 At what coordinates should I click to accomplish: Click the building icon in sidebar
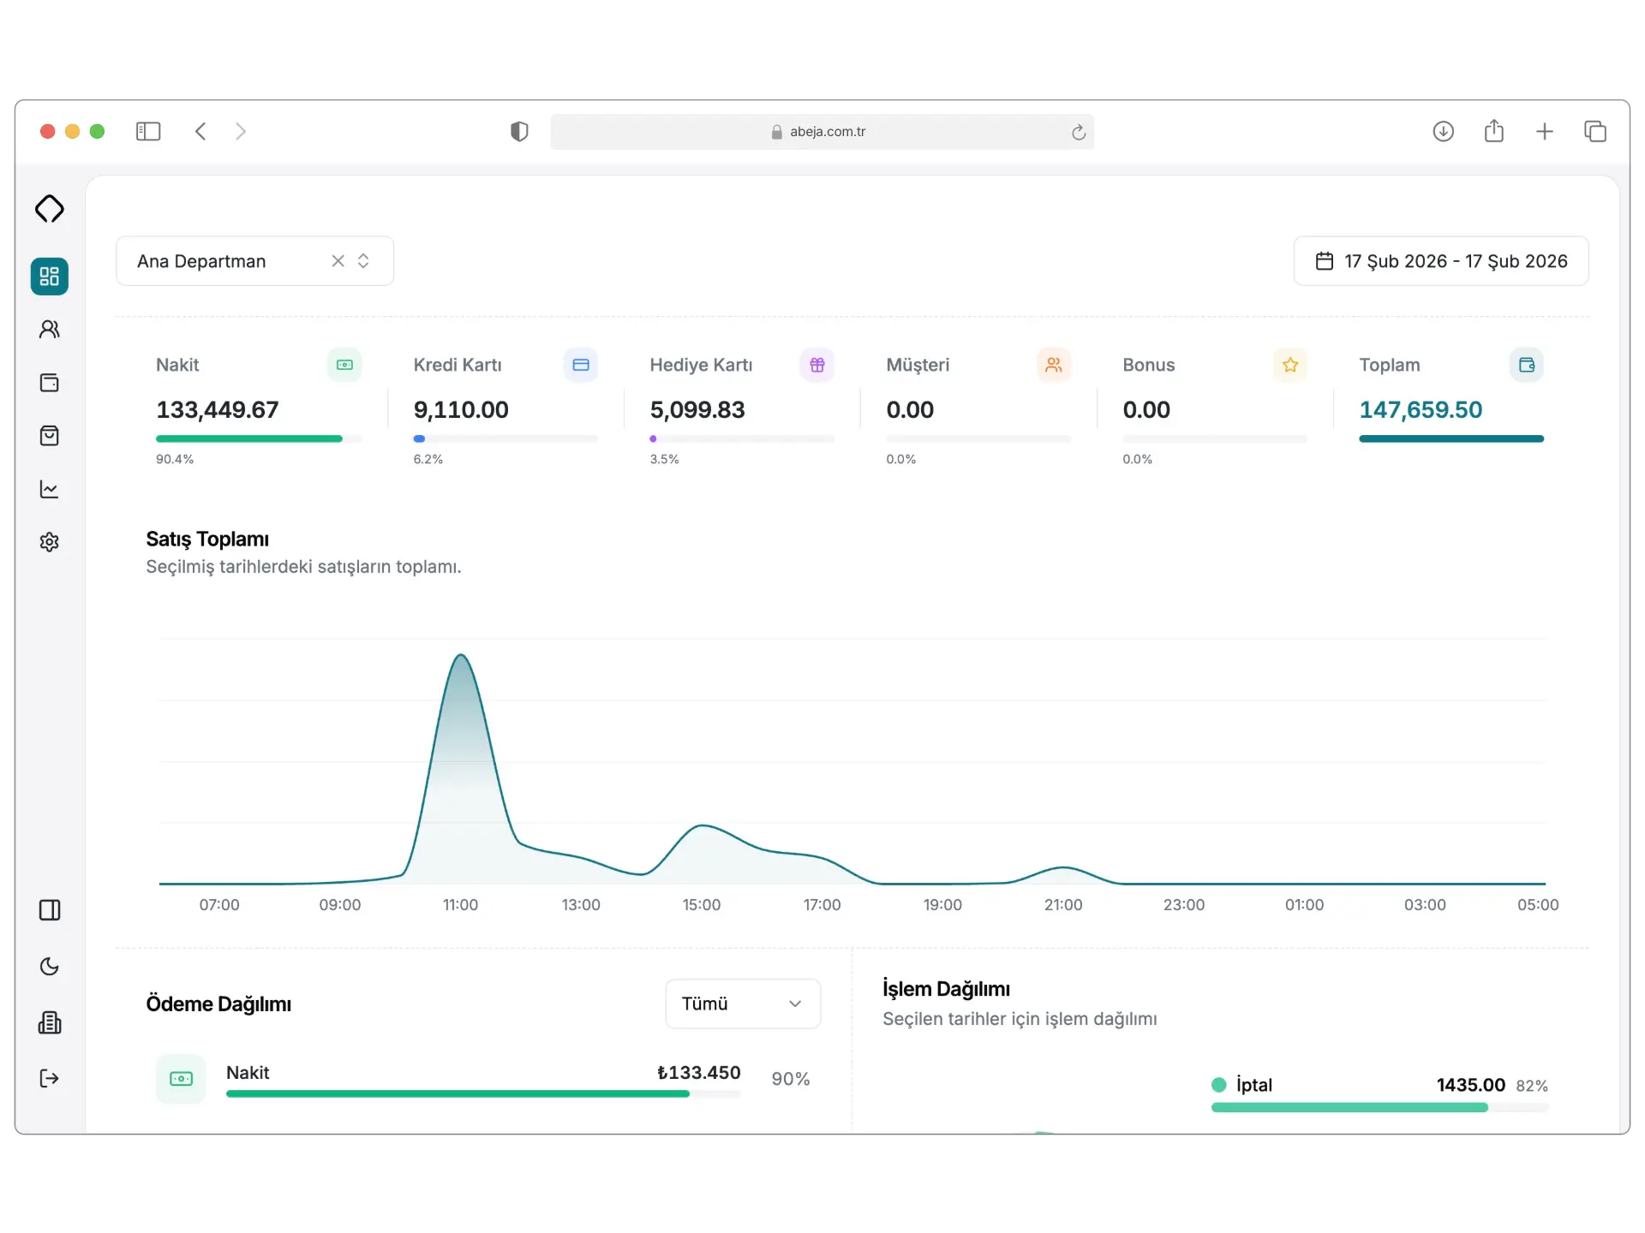click(x=50, y=1022)
